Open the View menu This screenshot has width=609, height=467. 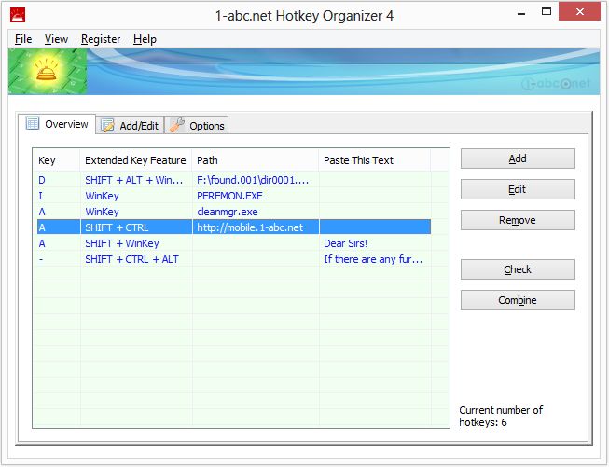coord(56,39)
